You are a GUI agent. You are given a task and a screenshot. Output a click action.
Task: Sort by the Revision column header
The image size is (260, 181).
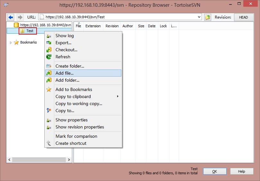click(112, 26)
